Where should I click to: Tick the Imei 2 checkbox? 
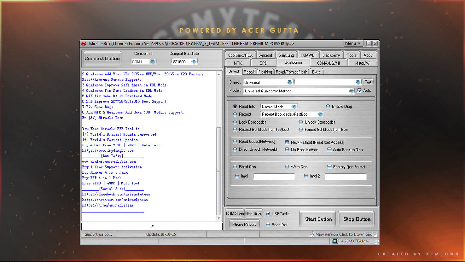click(306, 176)
